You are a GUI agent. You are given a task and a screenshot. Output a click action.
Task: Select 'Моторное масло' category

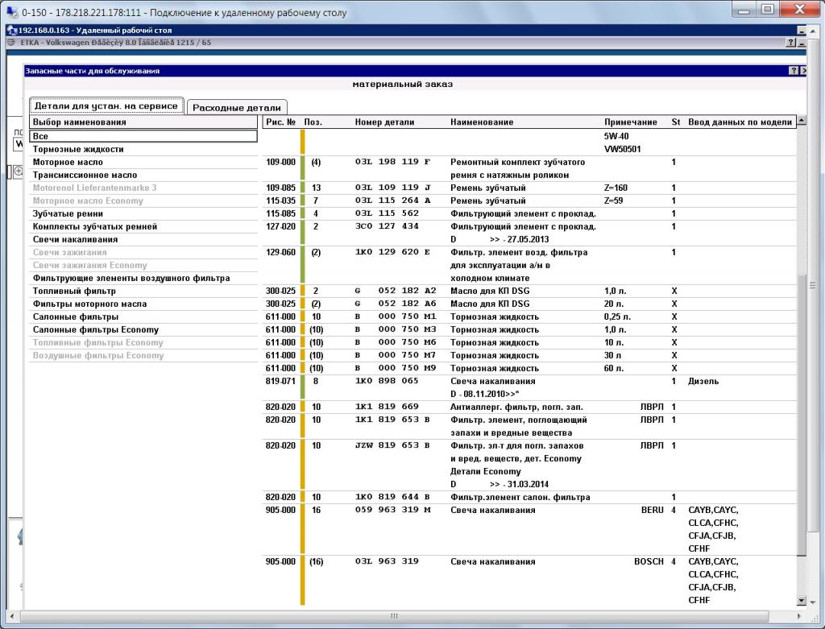[143, 162]
